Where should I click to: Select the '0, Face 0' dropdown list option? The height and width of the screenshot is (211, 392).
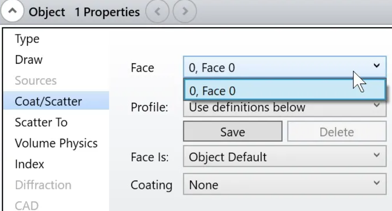pyautogui.click(x=285, y=90)
